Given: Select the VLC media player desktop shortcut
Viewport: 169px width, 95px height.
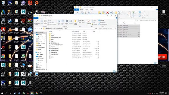Looking at the screenshot, I should tap(10, 31).
